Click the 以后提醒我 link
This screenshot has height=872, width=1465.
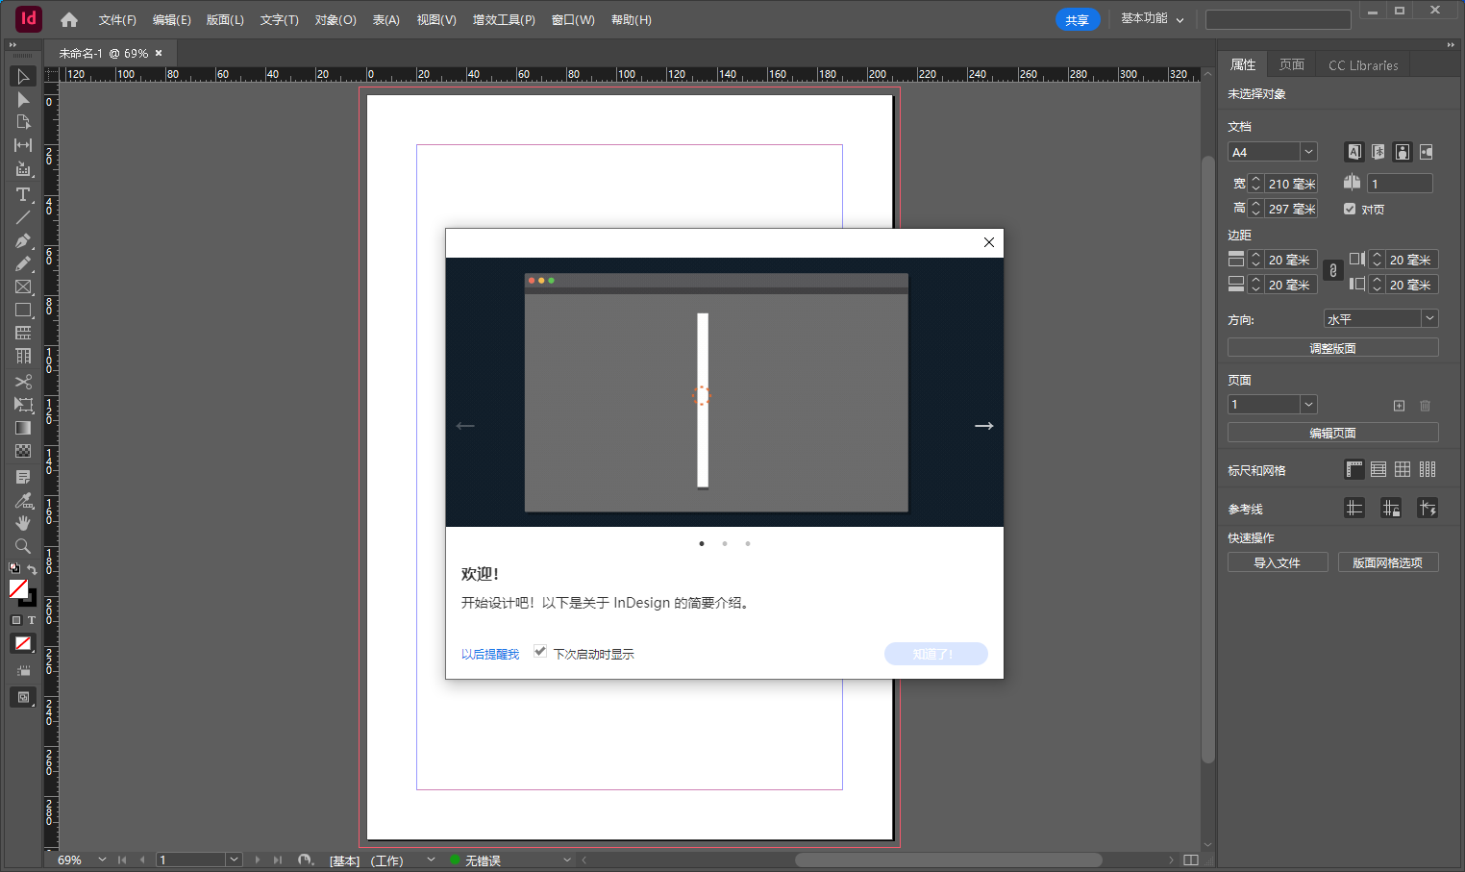pyautogui.click(x=489, y=654)
